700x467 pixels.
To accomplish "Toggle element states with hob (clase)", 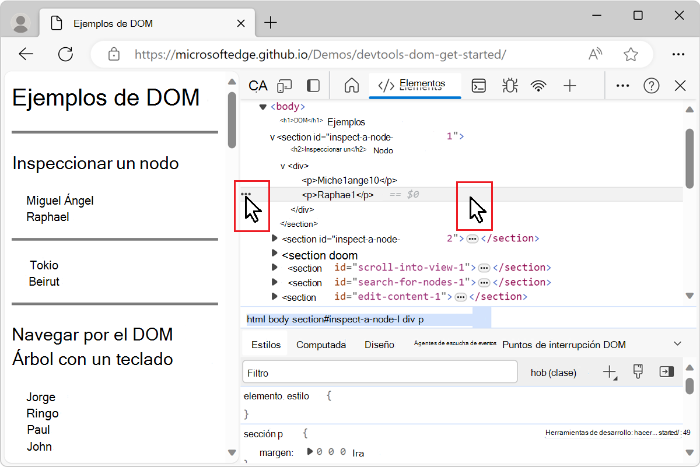I will coord(553,373).
